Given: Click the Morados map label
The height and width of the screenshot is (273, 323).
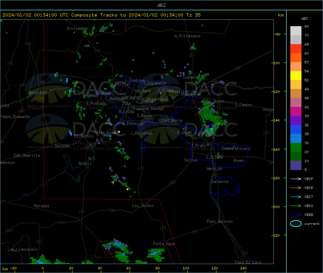Looking at the screenshot, I should (42, 206).
